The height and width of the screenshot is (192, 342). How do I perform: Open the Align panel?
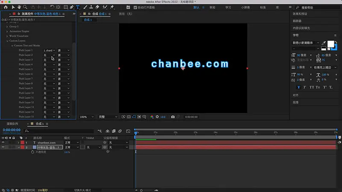[x=295, y=95]
